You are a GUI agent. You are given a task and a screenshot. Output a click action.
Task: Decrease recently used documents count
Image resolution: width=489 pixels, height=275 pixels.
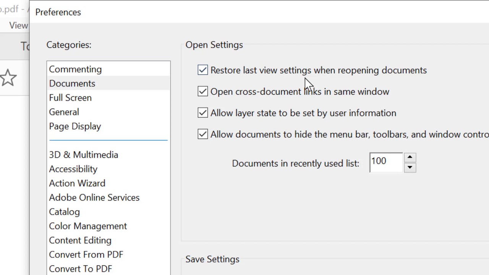click(x=410, y=167)
